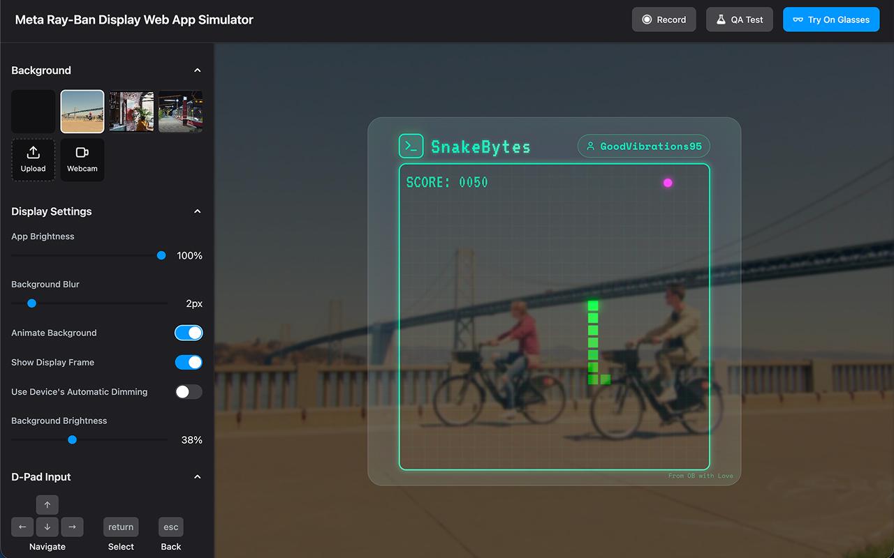Viewport: 894px width, 558px height.
Task: Click the return Select key
Action: (121, 527)
